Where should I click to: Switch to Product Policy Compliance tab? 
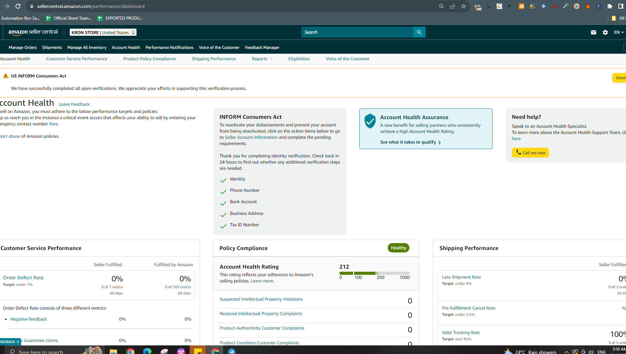[149, 59]
